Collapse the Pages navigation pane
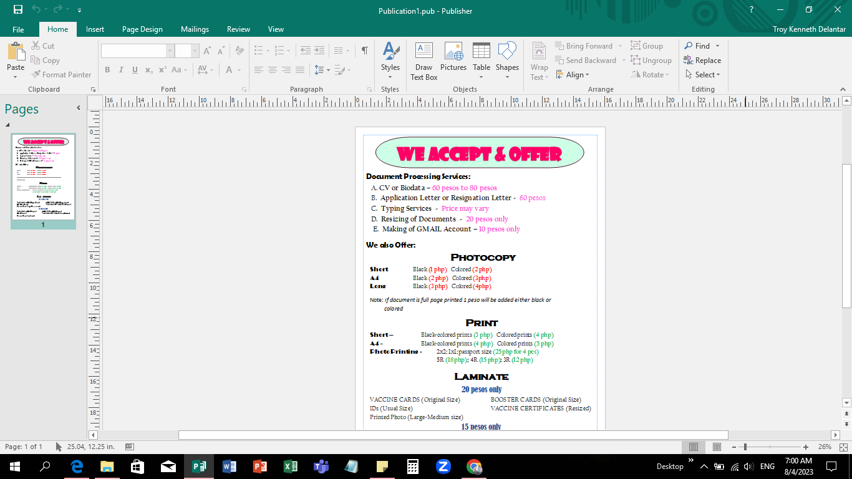The height and width of the screenshot is (479, 852). coord(79,108)
